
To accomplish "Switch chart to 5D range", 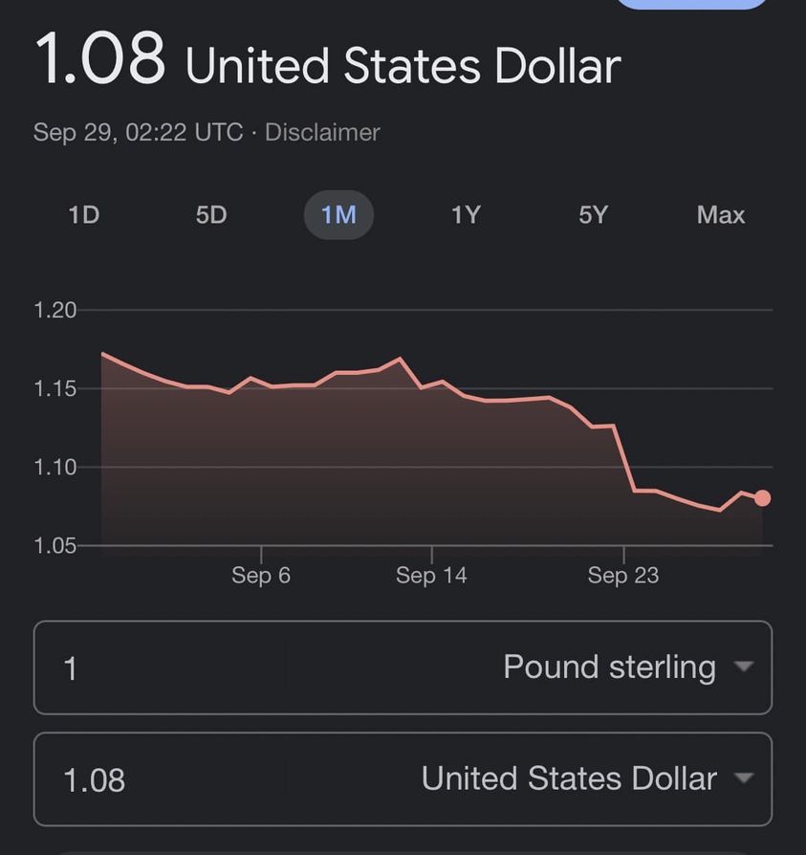I will click(x=211, y=214).
